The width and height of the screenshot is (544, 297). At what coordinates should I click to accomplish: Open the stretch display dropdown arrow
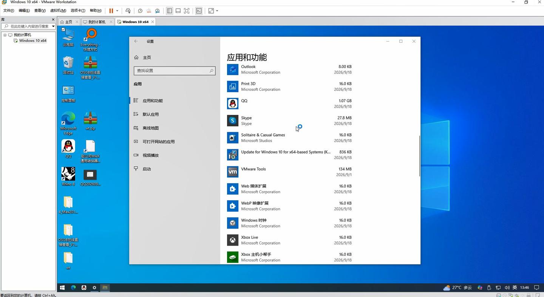coord(217,11)
